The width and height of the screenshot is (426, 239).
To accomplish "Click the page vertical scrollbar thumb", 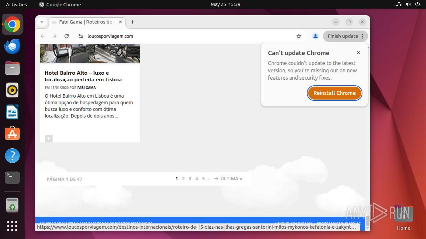I will [x=367, y=220].
